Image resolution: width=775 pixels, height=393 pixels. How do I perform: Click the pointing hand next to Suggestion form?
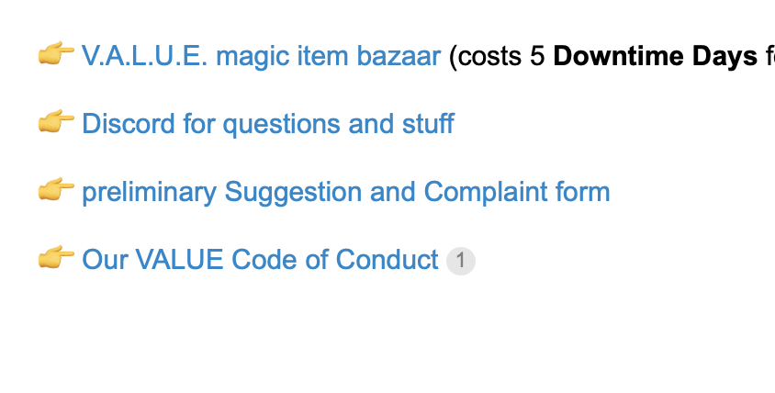pos(56,190)
